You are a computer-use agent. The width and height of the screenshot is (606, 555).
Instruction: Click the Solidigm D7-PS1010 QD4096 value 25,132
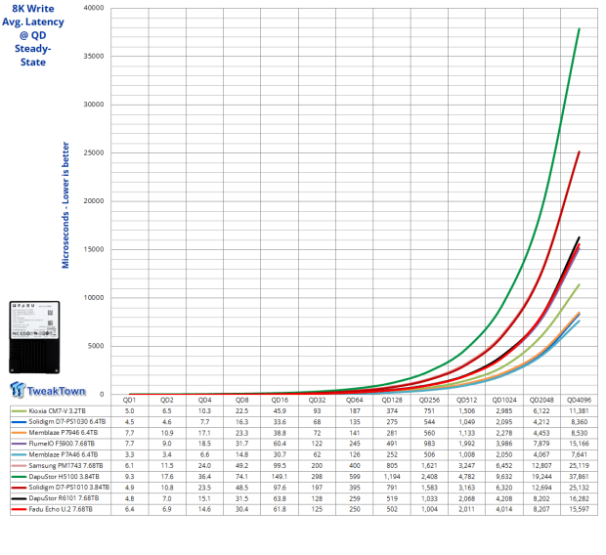579,488
